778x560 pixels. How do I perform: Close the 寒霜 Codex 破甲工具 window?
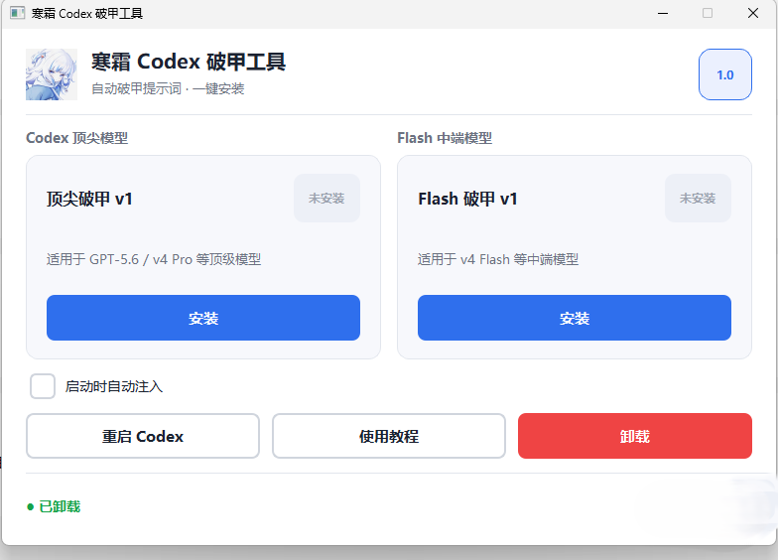tap(752, 14)
